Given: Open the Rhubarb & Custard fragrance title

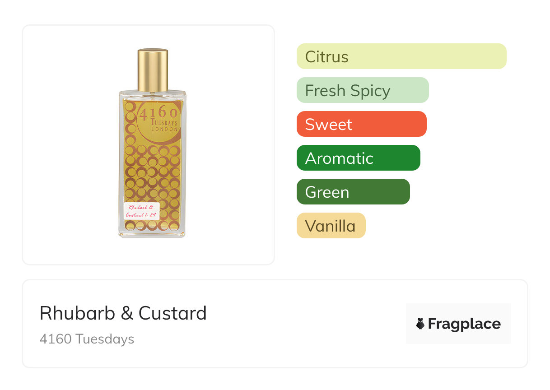Looking at the screenshot, I should [123, 313].
